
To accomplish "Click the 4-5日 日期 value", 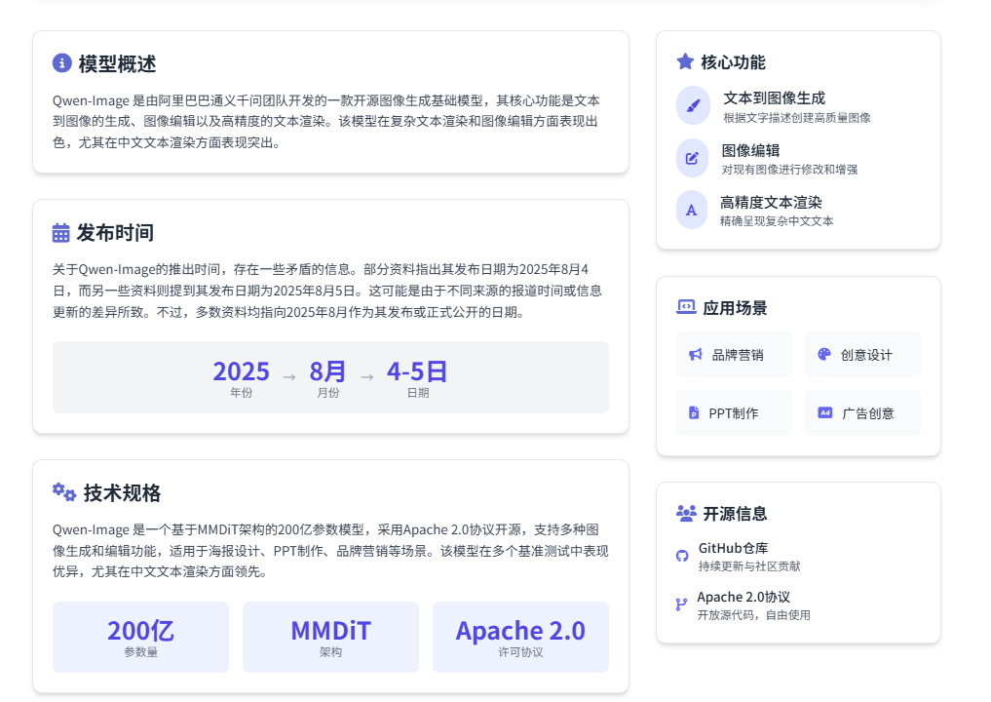I will click(417, 371).
